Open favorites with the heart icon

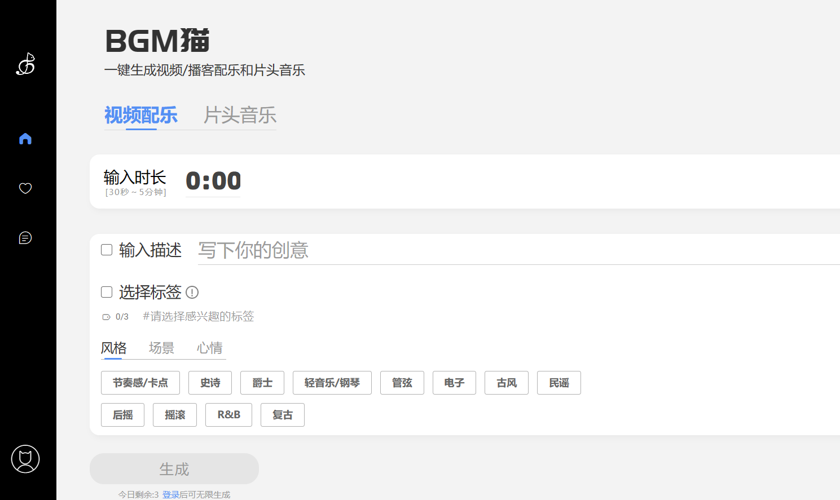coord(25,188)
